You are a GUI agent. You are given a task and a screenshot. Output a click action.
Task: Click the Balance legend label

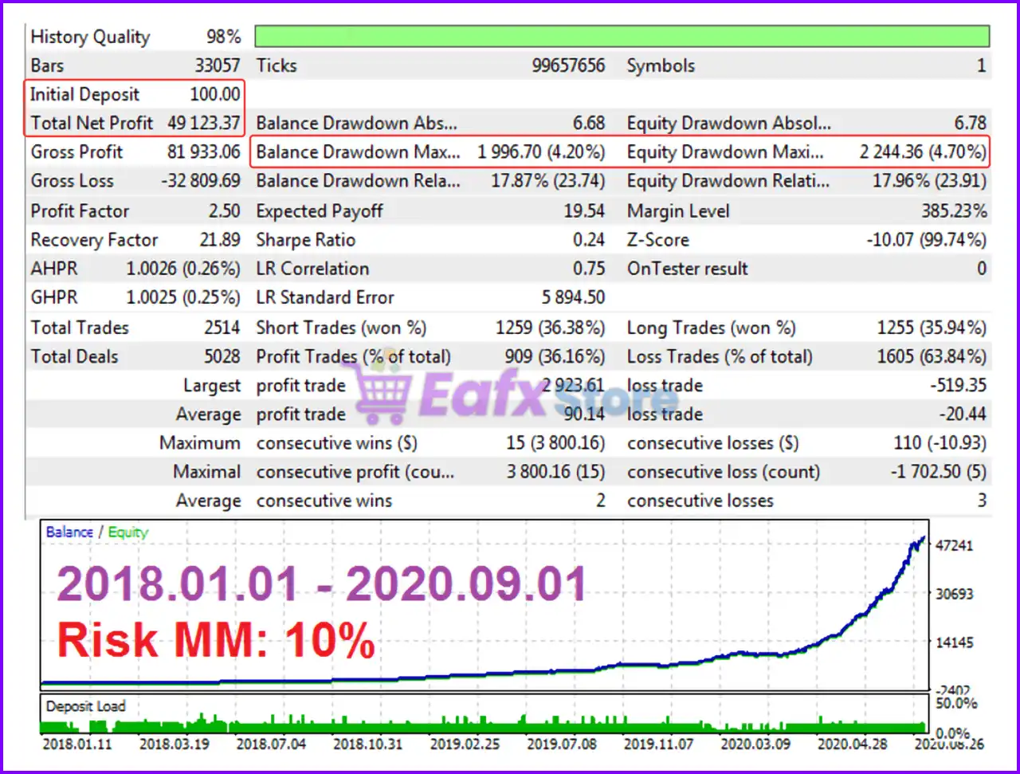(69, 532)
